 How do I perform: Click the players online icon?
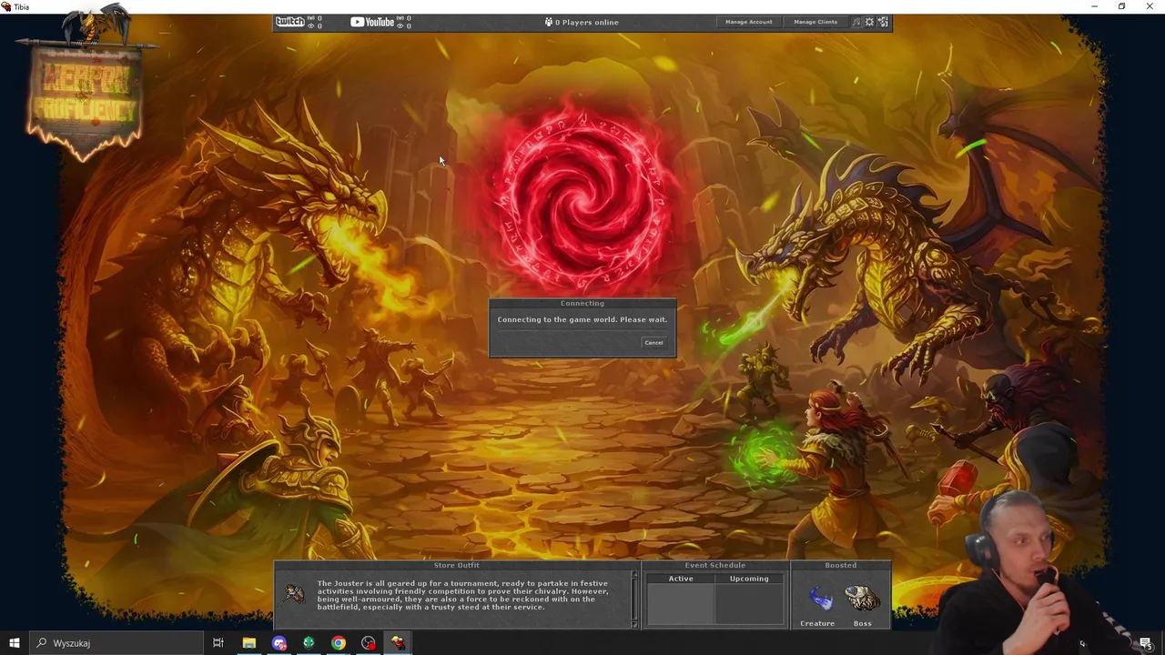549,22
